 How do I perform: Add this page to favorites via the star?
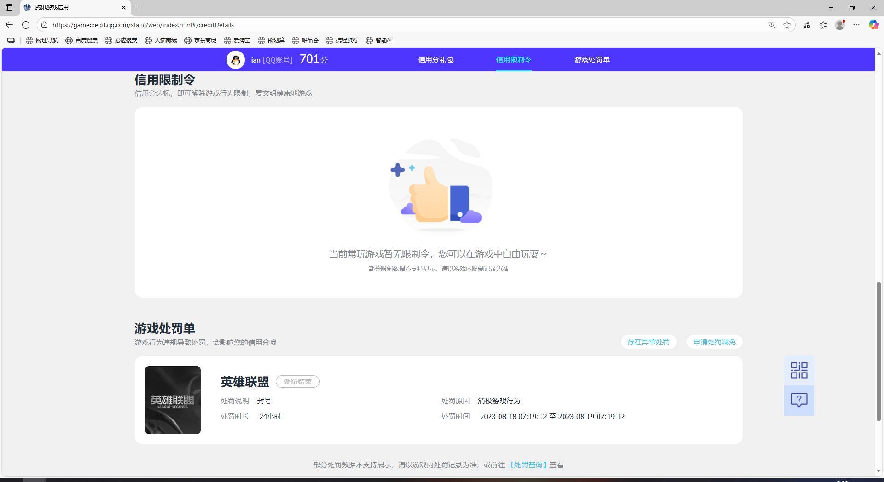coord(787,25)
